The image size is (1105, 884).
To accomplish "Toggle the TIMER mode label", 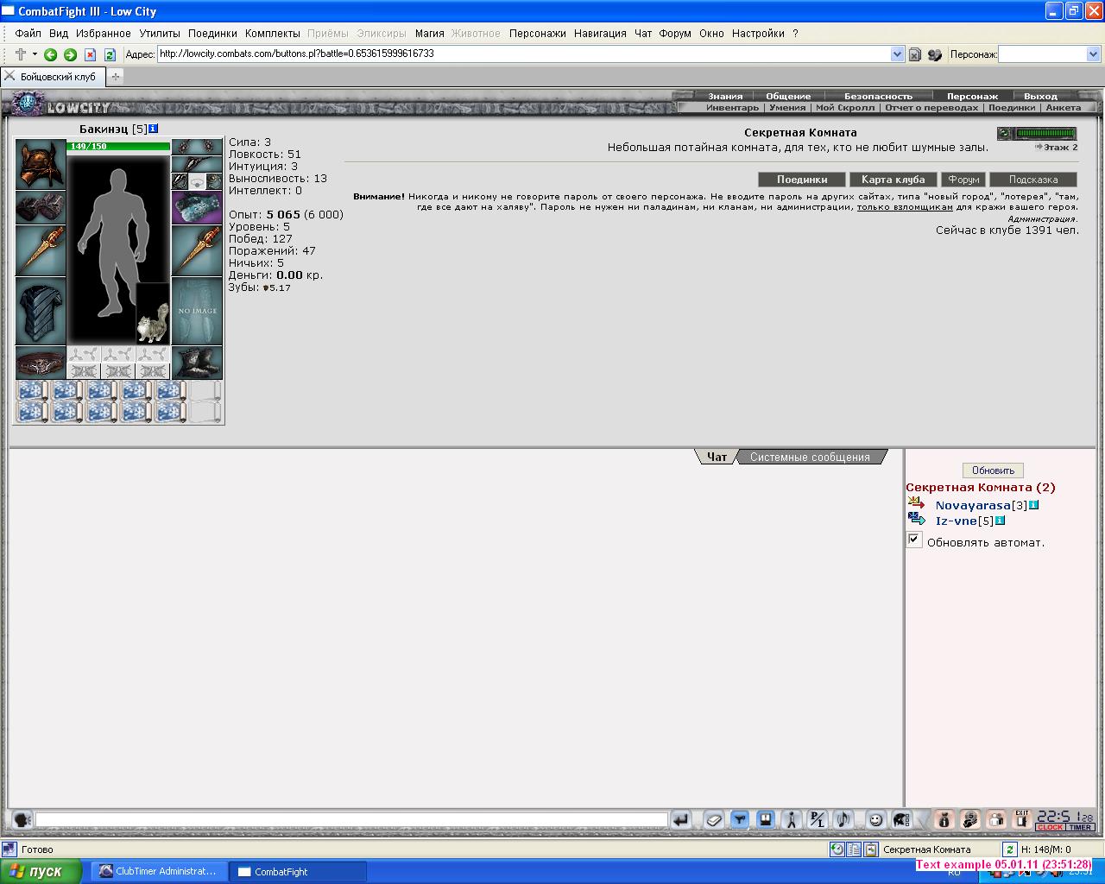I will 1081,828.
